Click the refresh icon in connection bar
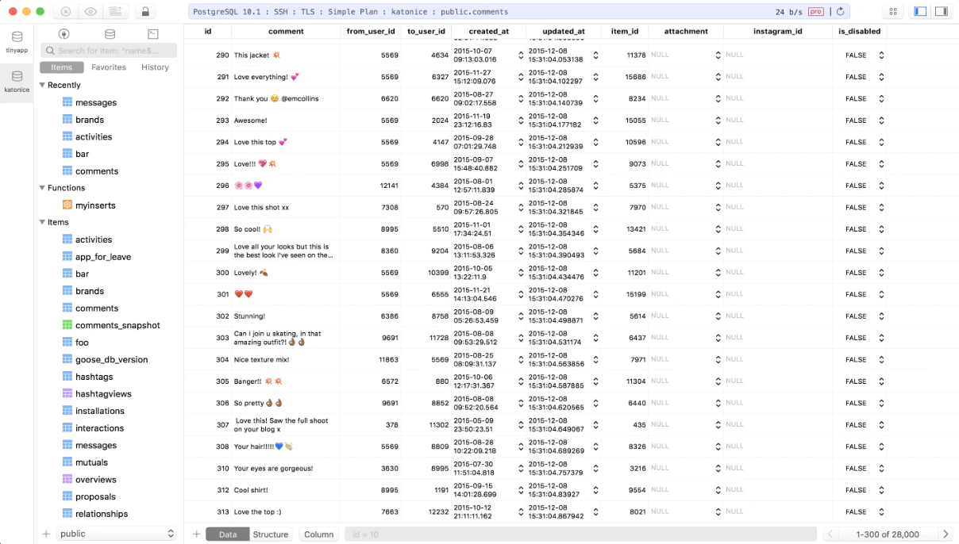This screenshot has height=544, width=959. click(x=841, y=12)
